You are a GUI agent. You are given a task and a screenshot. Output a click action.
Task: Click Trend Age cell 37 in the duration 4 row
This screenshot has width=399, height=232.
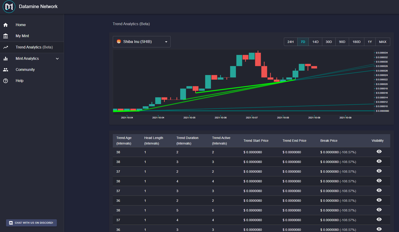pos(118,220)
